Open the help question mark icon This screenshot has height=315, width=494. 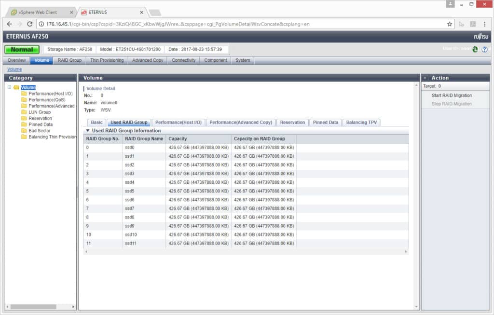(484, 49)
